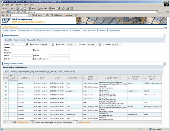The width and height of the screenshot is (170, 131).
Task: Open the Favorites toolbar button
Action: coord(42,8)
